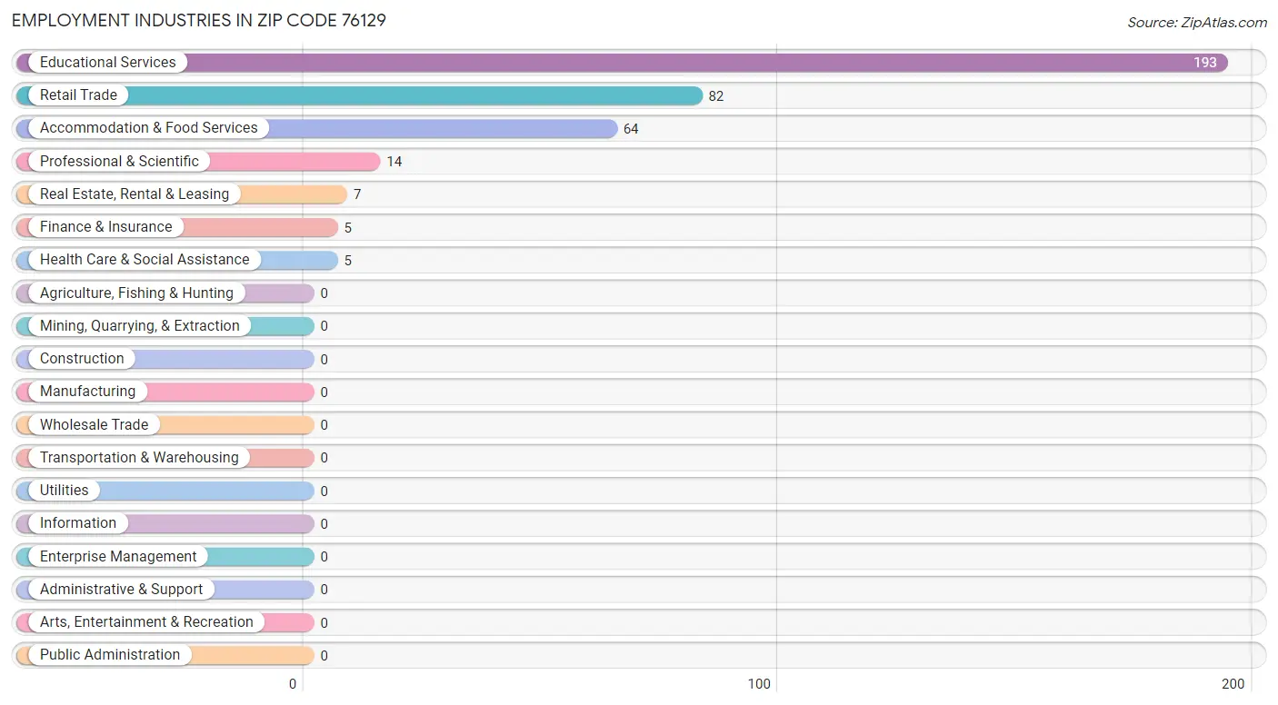Click the value 0 next to Construction bar
Viewport: 1278px width, 705px height.
324,360
